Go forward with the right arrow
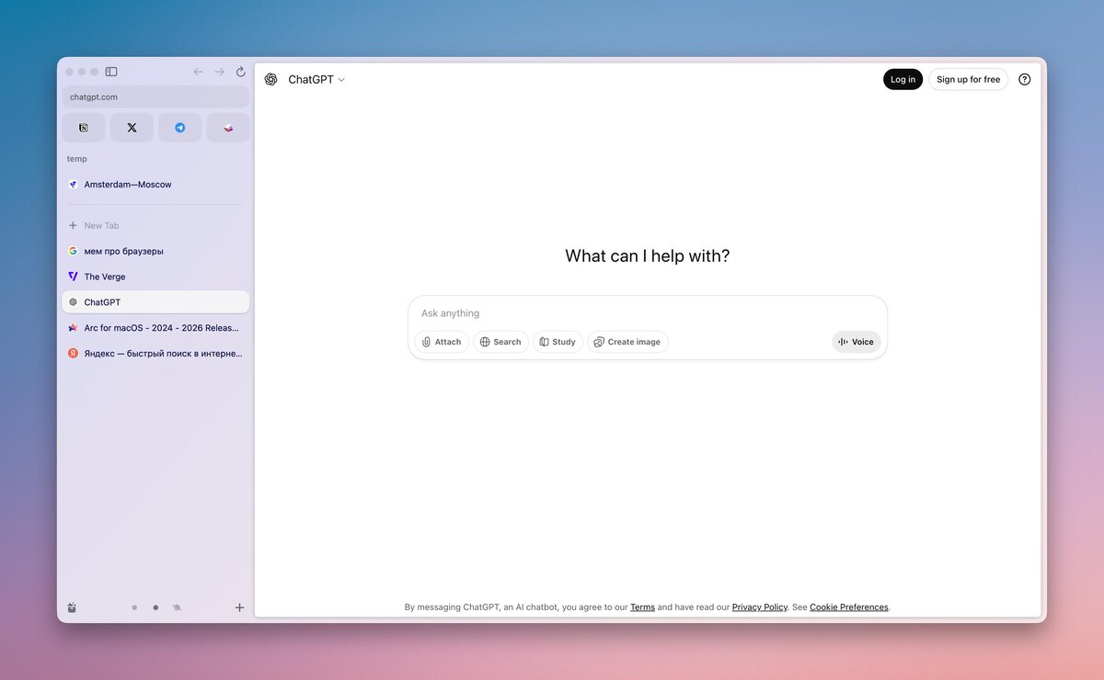Viewport: 1104px width, 680px height. tap(220, 72)
